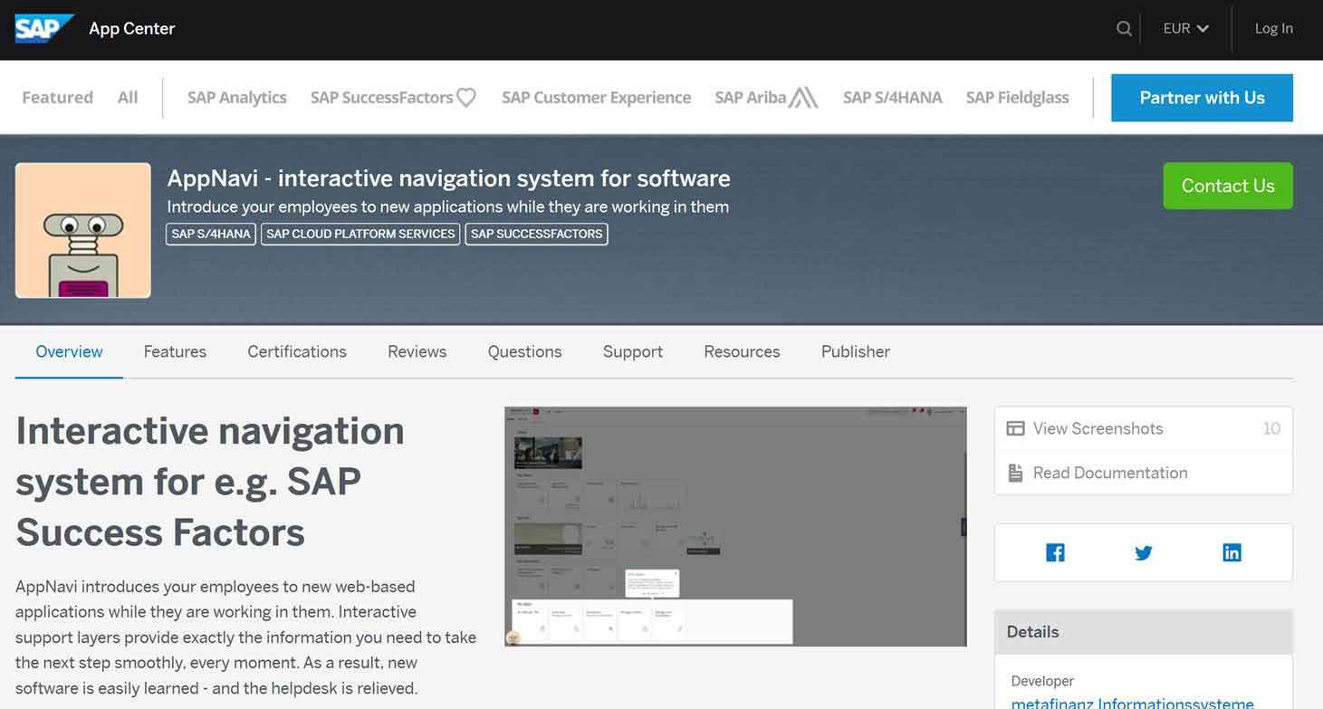
Task: Click the Contact Us button
Action: 1228,186
